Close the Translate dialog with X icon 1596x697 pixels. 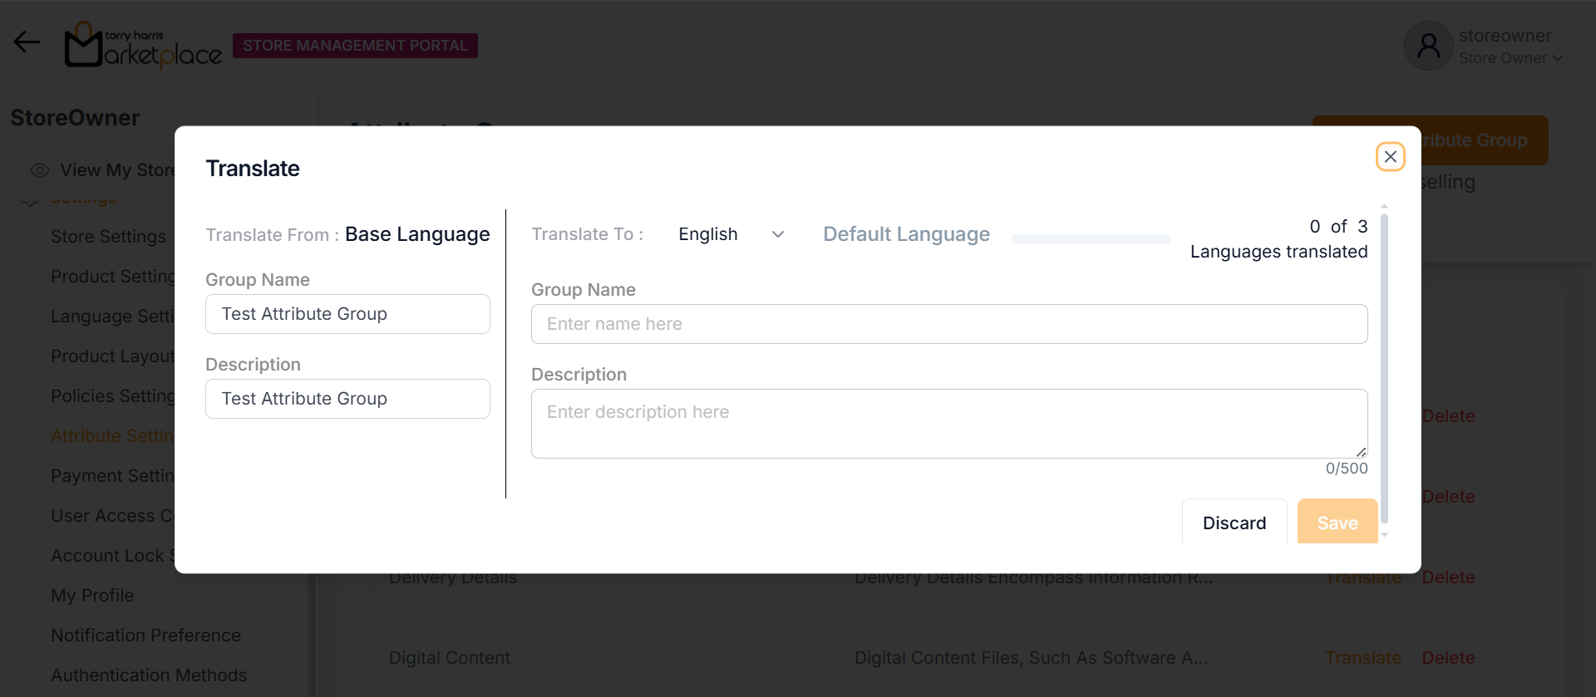pos(1390,157)
